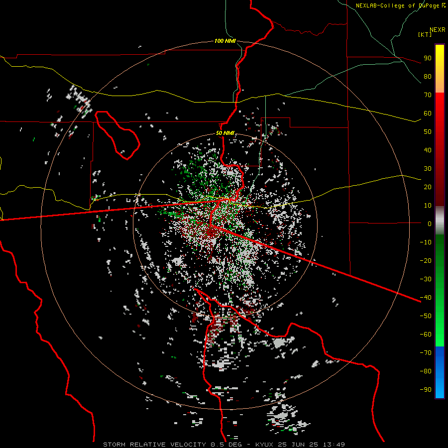
Task: Click the 20 value on velocity scale
Action: point(428,187)
